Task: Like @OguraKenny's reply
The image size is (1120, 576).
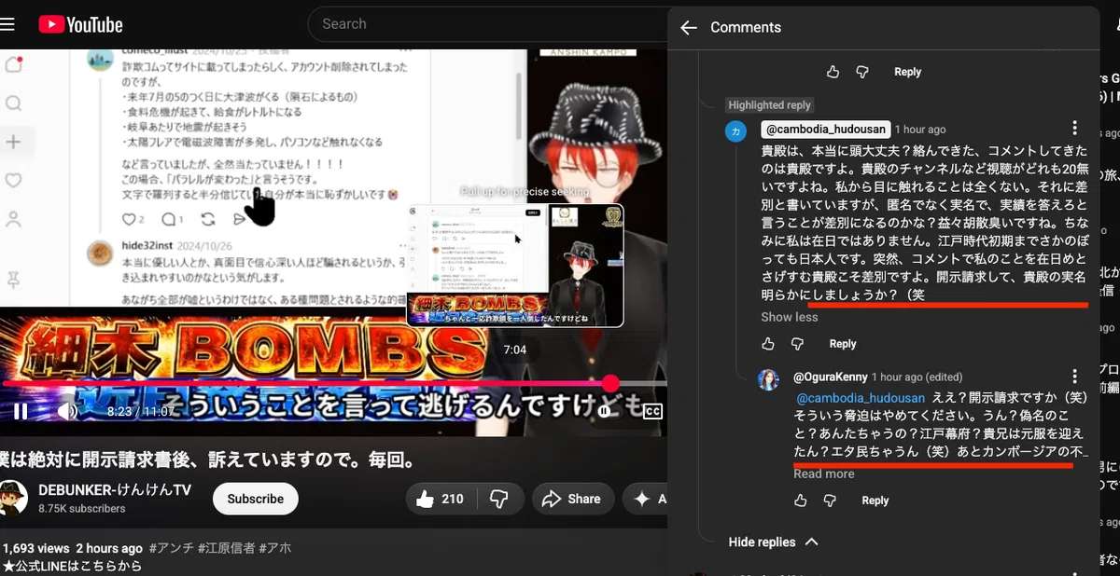Action: 801,501
